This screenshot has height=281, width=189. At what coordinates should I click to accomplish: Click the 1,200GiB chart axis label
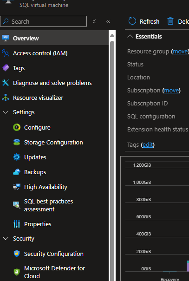coord(142,165)
